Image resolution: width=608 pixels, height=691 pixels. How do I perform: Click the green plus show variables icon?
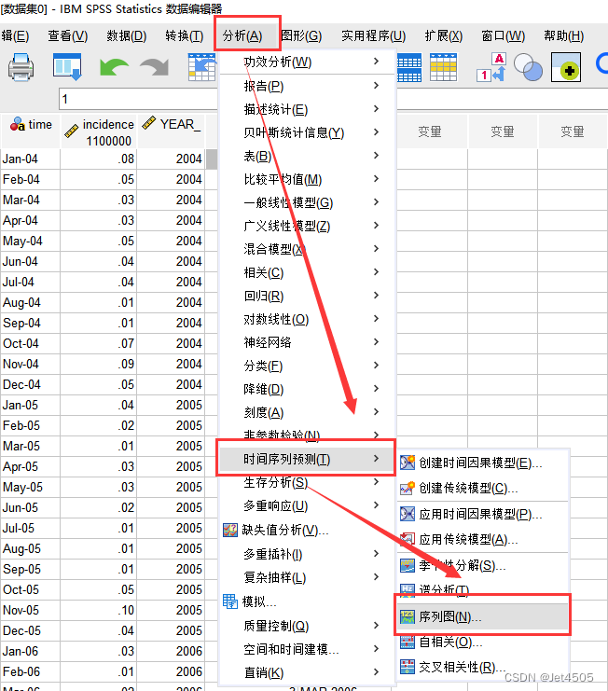point(566,67)
